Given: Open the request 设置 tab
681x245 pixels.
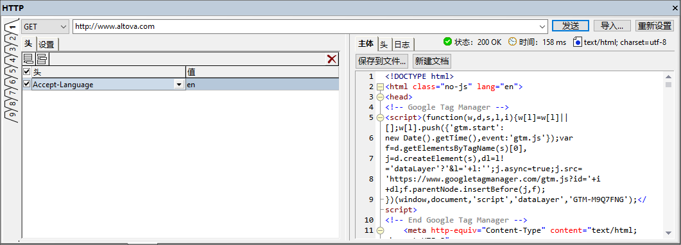Looking at the screenshot, I should [x=47, y=44].
